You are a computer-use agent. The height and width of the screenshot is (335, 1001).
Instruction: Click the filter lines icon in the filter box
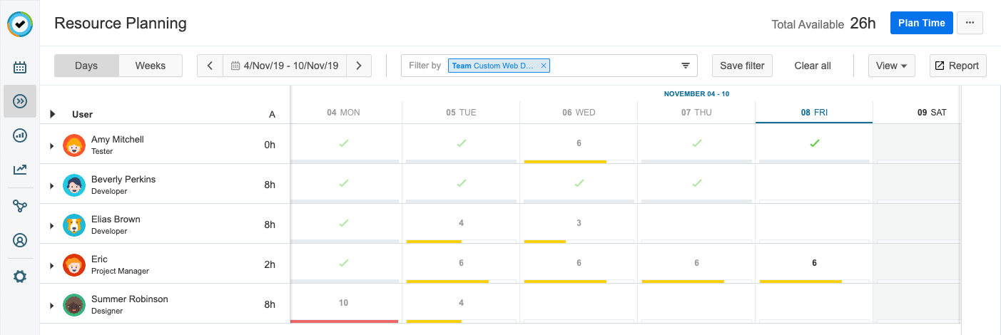[x=686, y=66]
